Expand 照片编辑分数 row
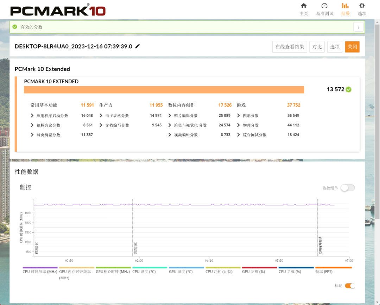 [x=170, y=115]
